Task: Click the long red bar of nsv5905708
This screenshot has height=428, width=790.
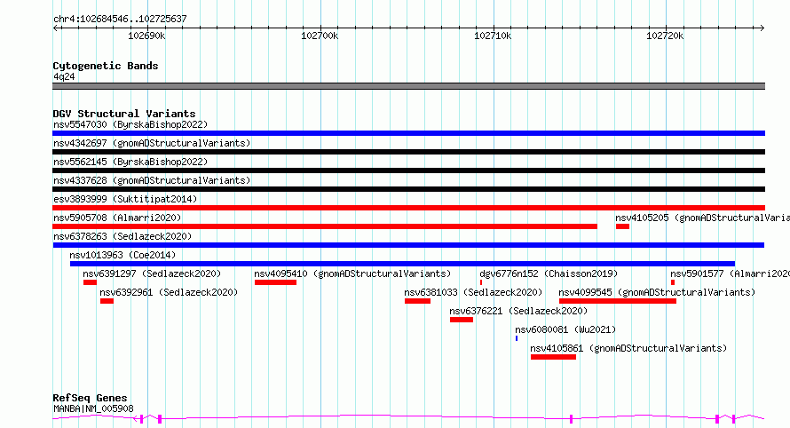Action: 325,226
